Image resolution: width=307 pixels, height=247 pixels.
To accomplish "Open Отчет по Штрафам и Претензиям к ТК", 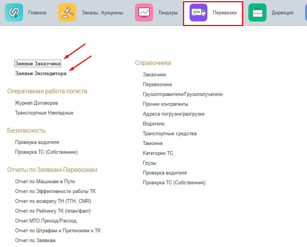I will 58,231.
